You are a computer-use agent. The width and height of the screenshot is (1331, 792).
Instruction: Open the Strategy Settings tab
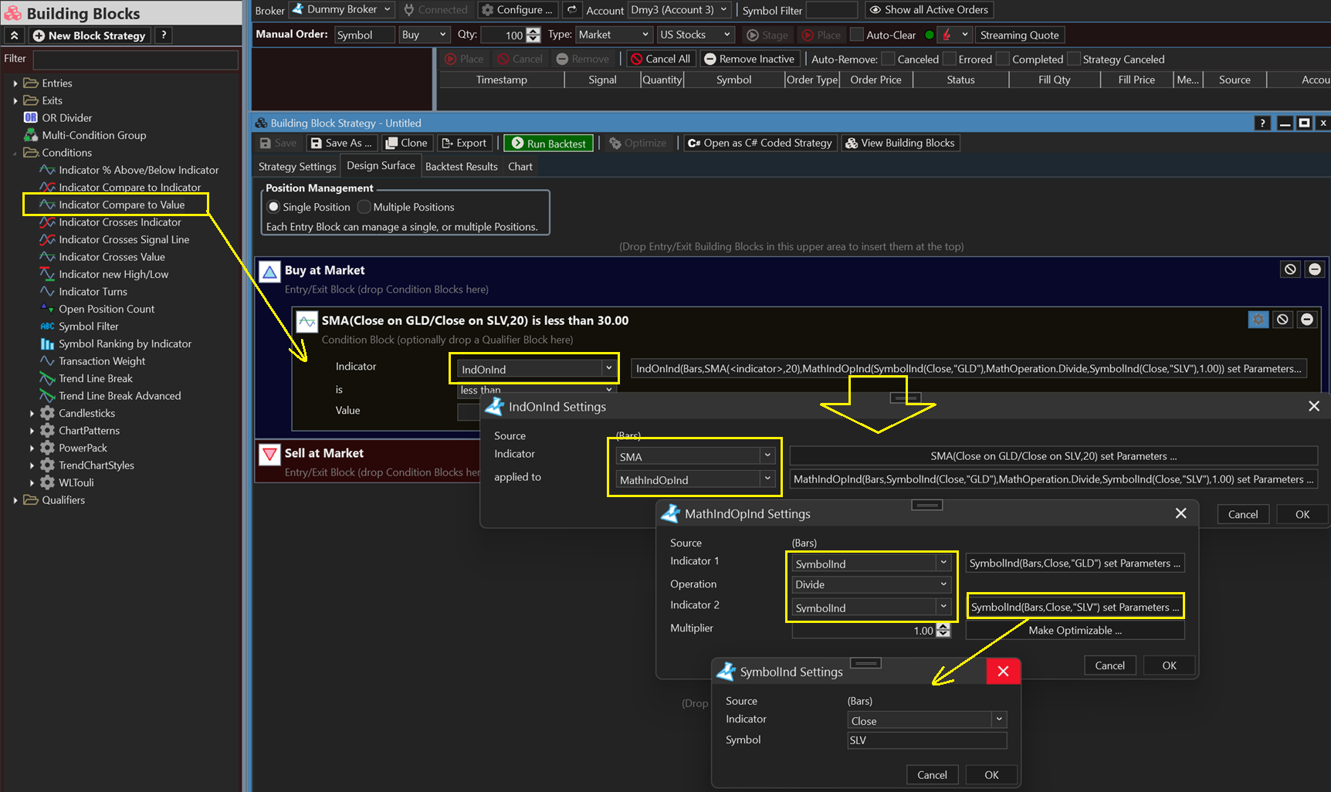(297, 167)
